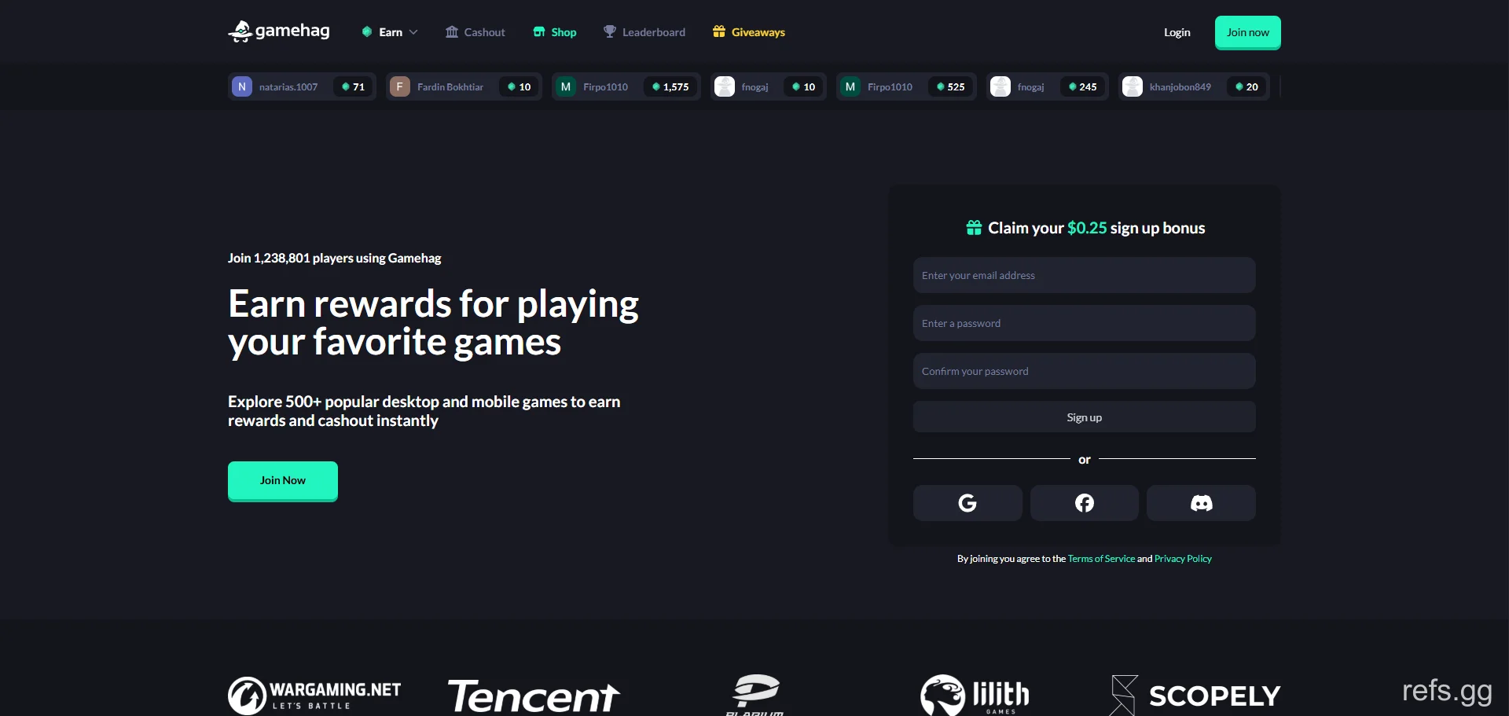Open the Cashout page

[x=475, y=32]
